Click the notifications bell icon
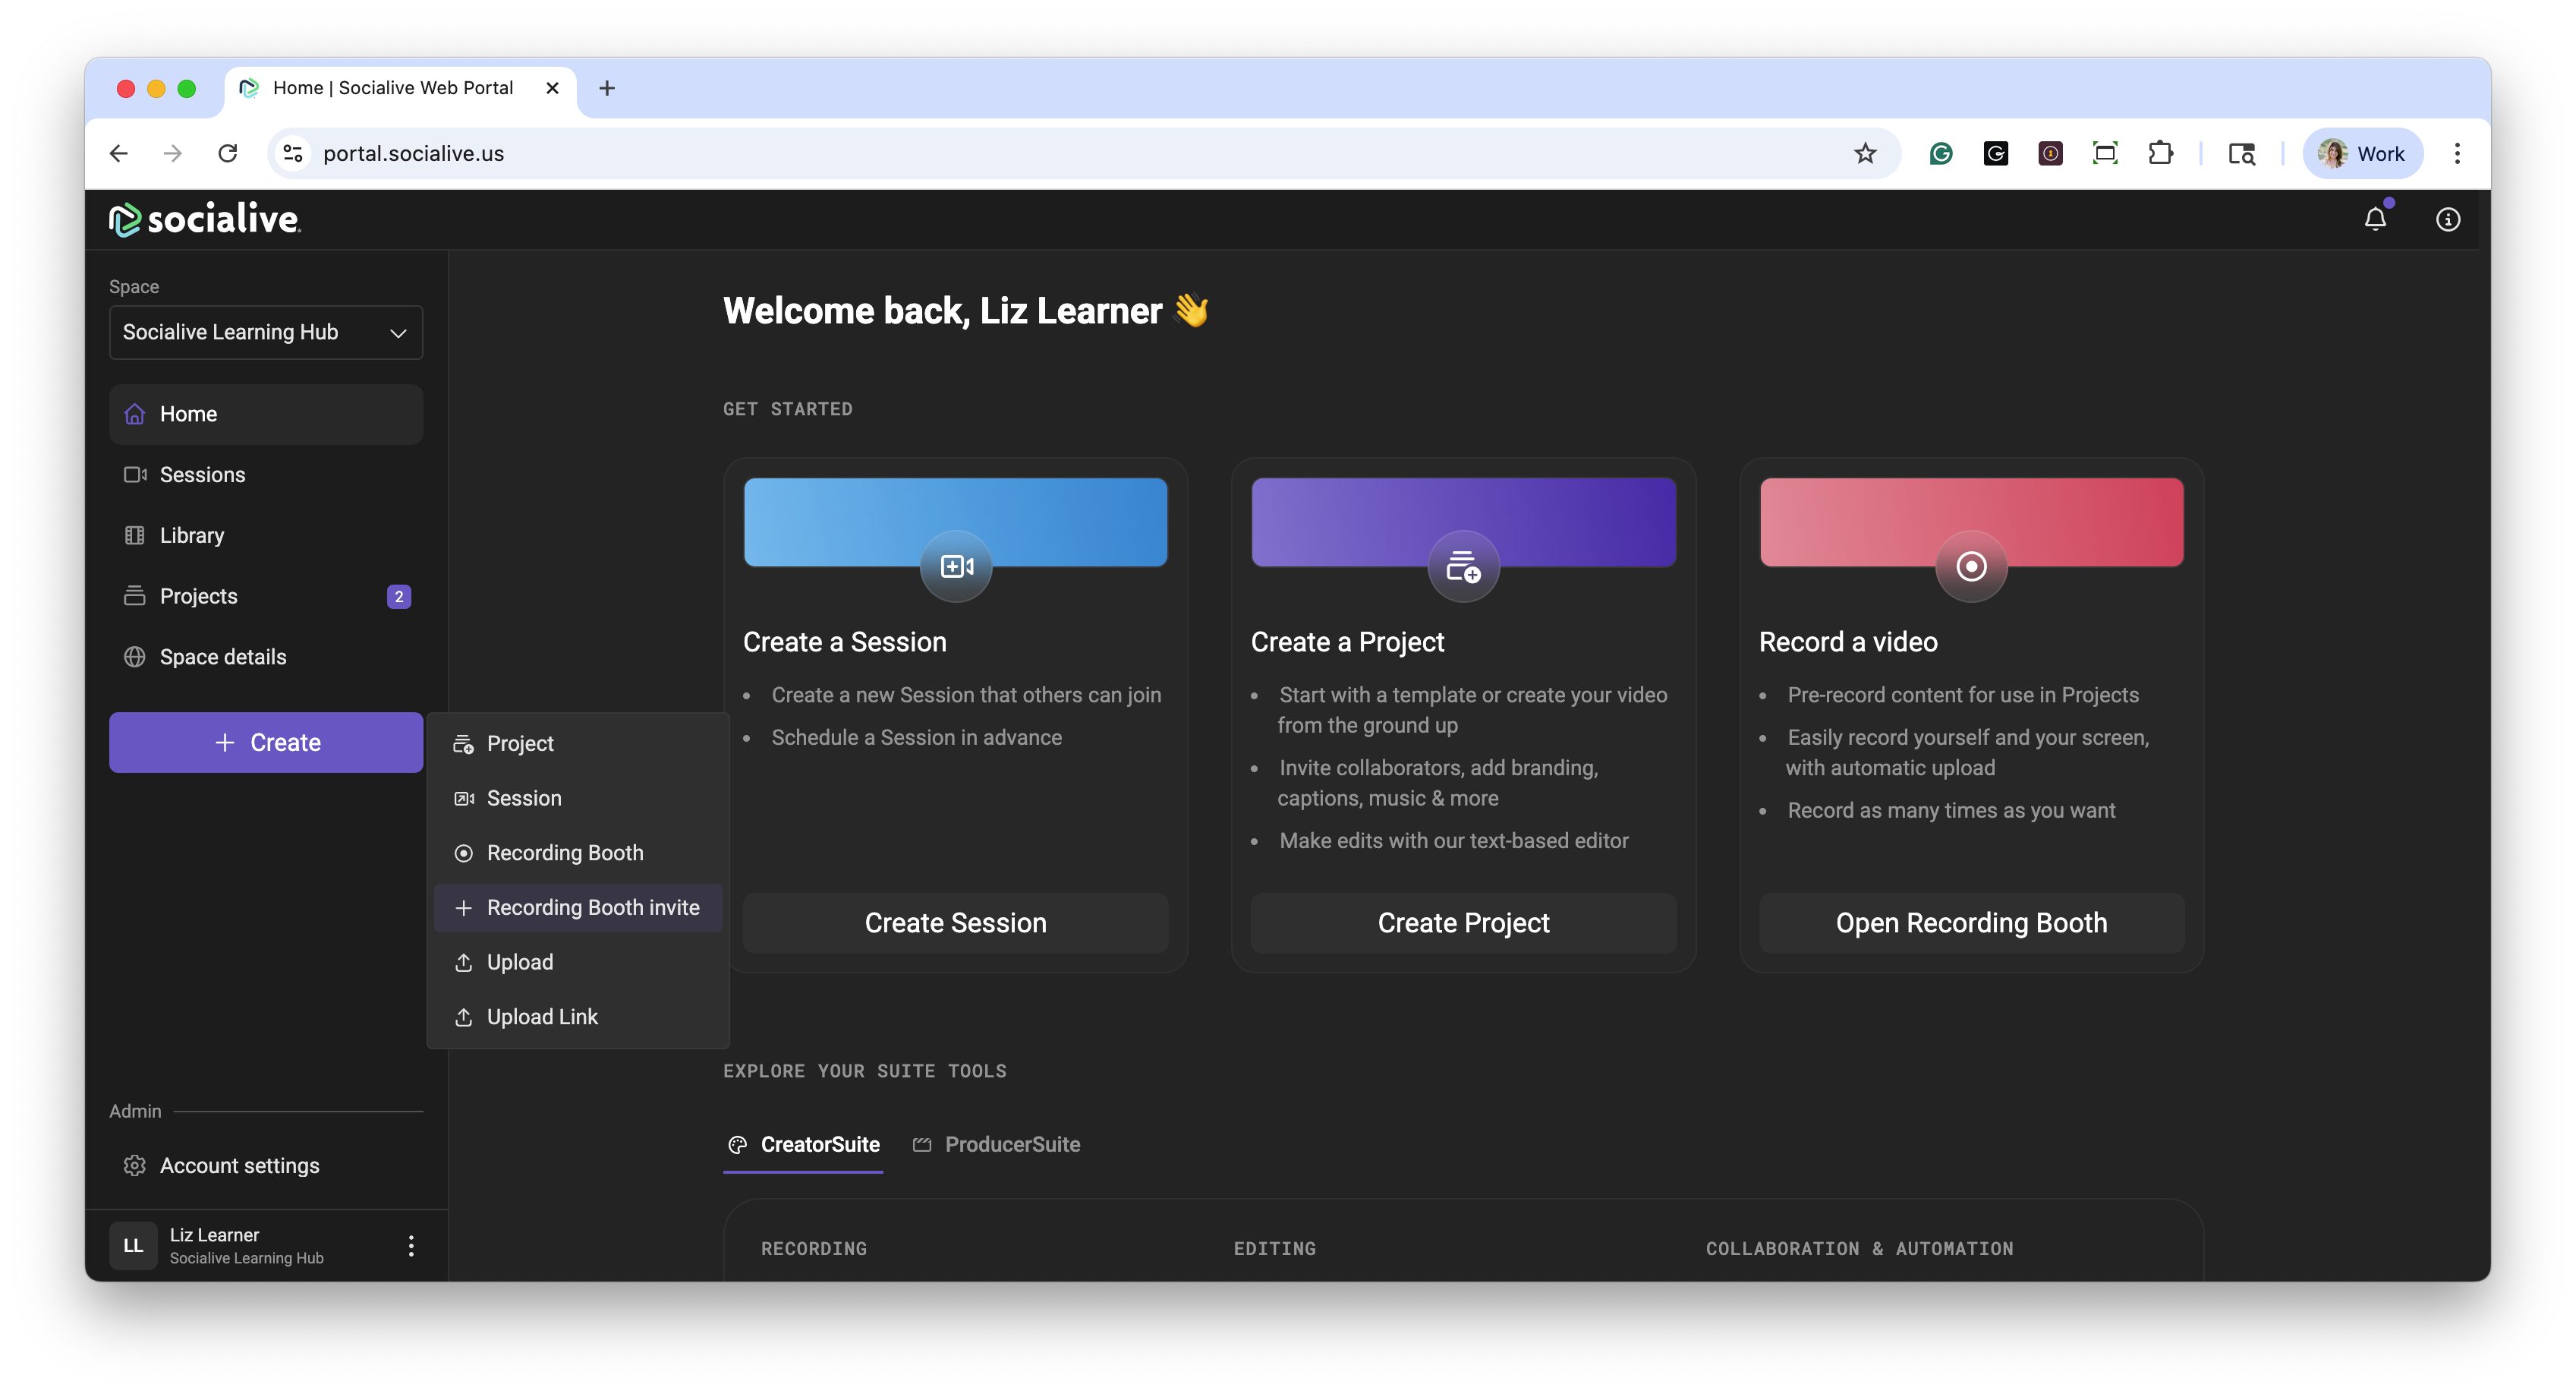 click(2374, 219)
